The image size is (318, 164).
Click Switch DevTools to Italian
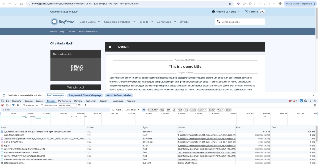119,95
